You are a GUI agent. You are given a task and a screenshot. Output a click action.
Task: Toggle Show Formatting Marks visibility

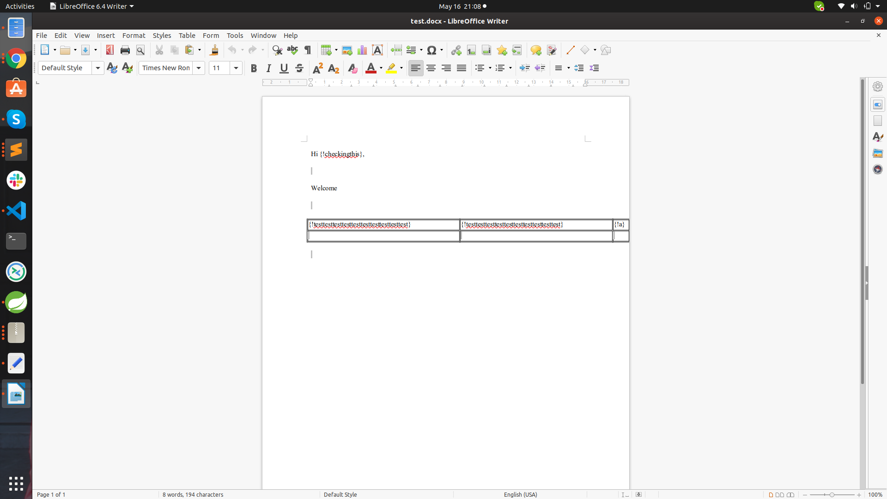click(x=308, y=50)
